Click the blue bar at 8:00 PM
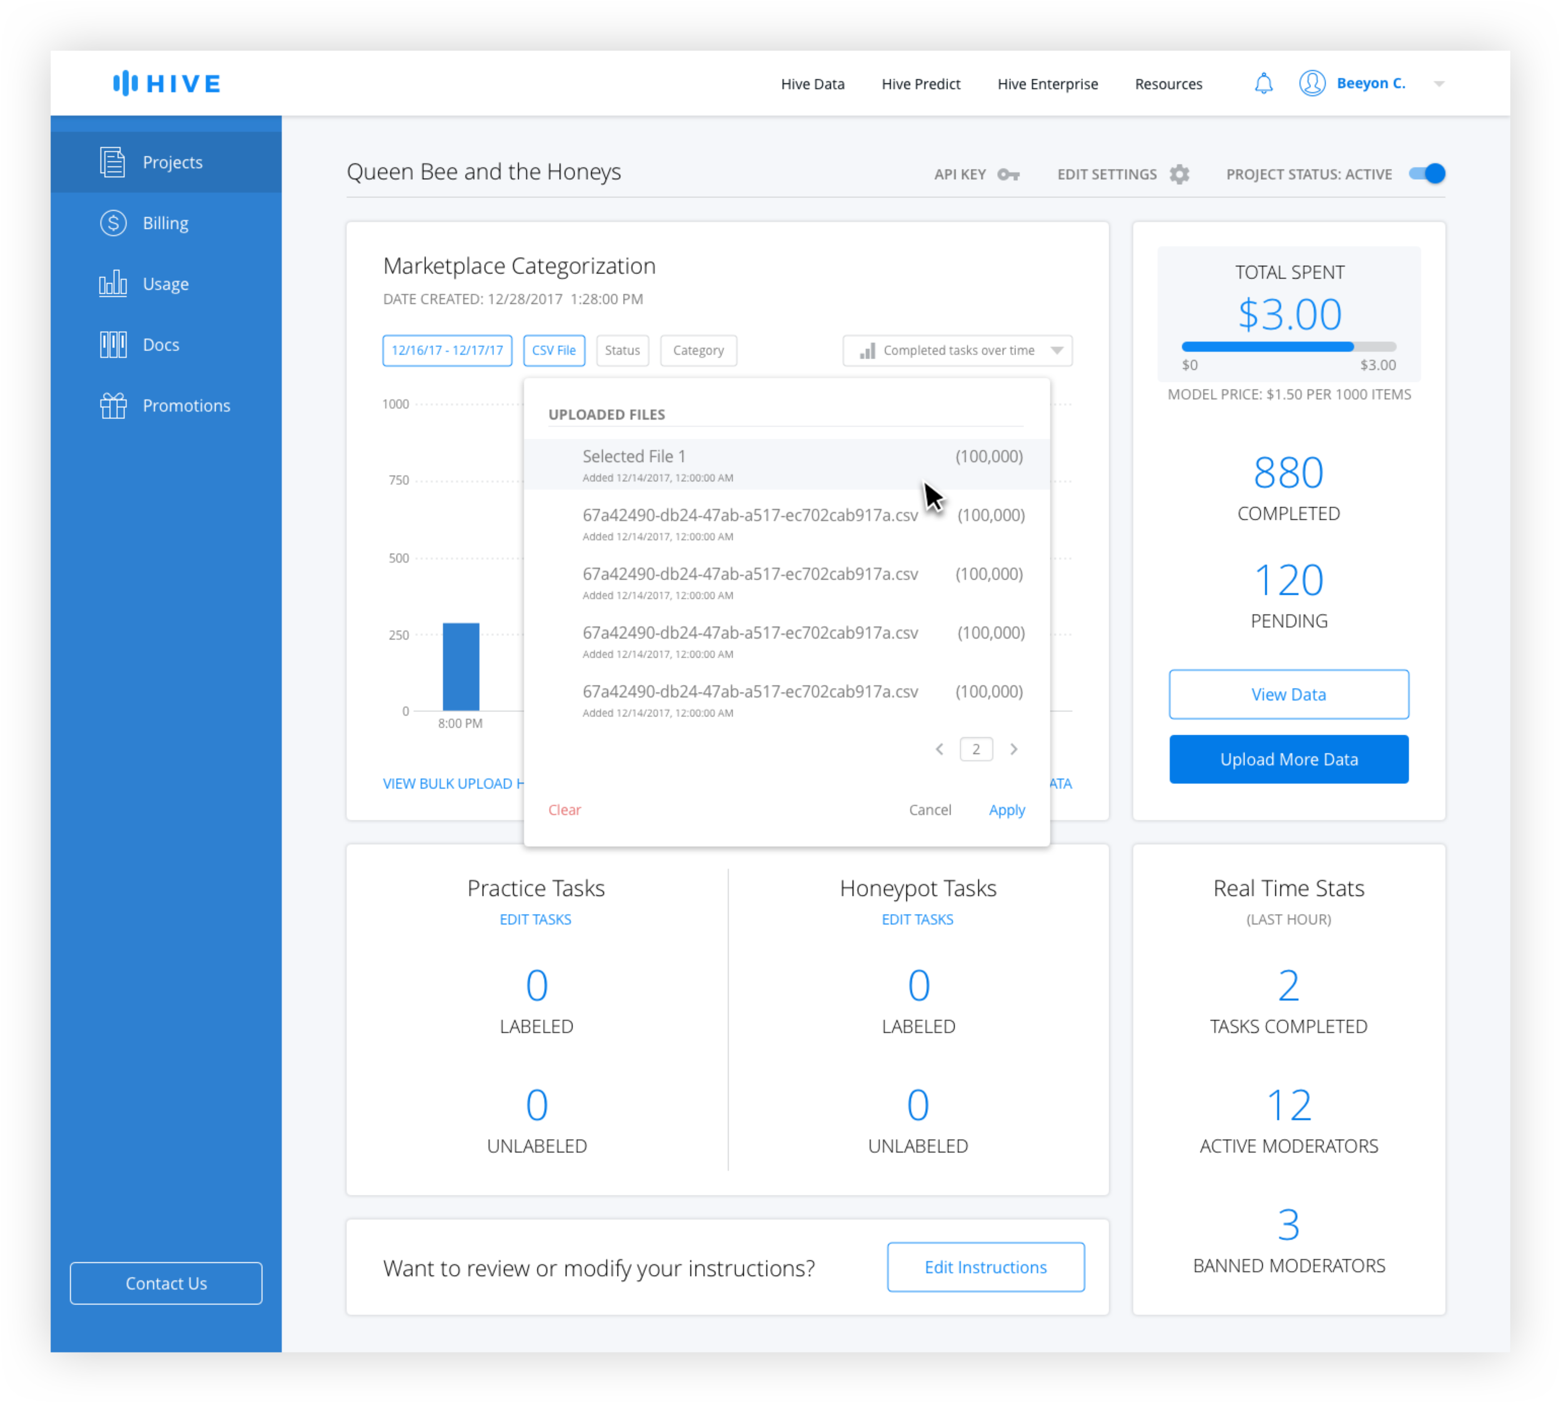The image size is (1561, 1403). (x=460, y=667)
